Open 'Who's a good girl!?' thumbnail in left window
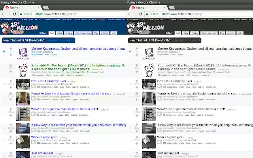This screenshot has height=158, width=253. 23,142
